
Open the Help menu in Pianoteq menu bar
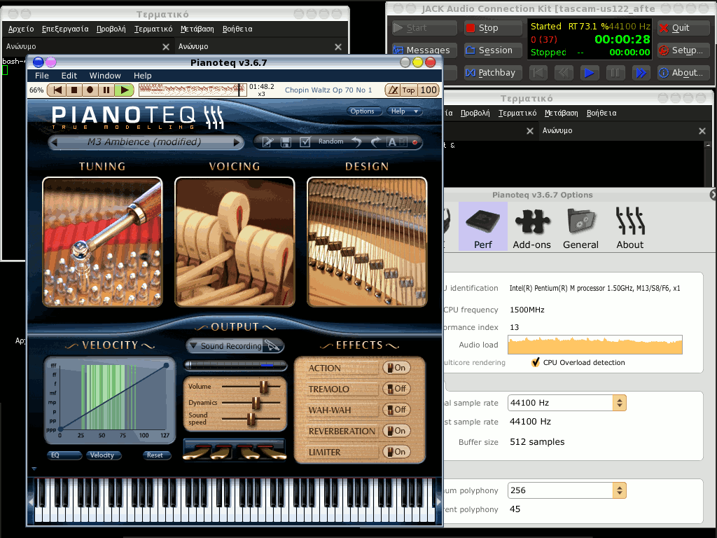[142, 76]
